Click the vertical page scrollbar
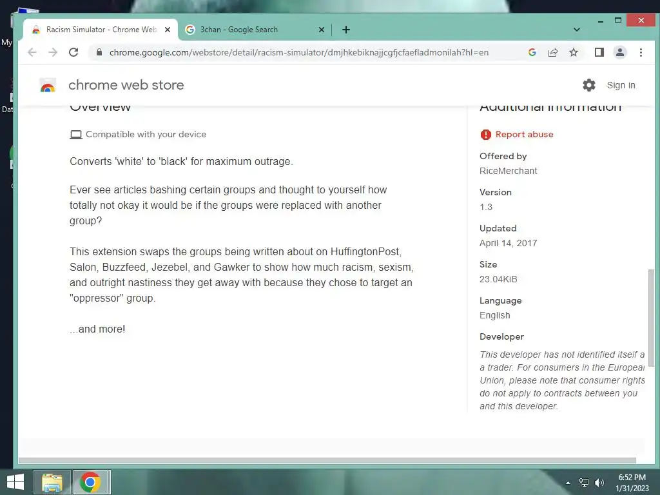The height and width of the screenshot is (495, 660). tap(651, 318)
